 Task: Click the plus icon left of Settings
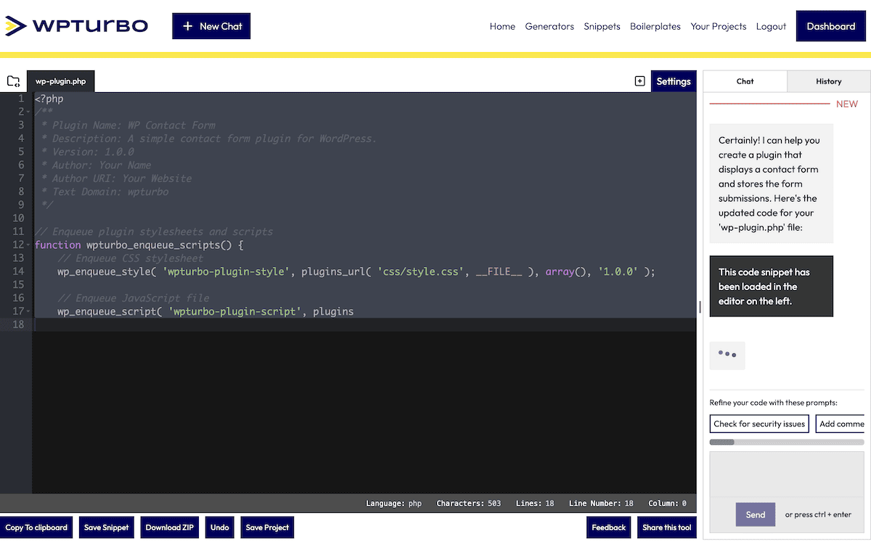[639, 81]
